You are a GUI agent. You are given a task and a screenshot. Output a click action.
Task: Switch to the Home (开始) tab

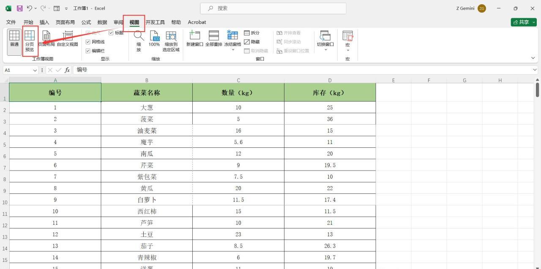click(28, 22)
